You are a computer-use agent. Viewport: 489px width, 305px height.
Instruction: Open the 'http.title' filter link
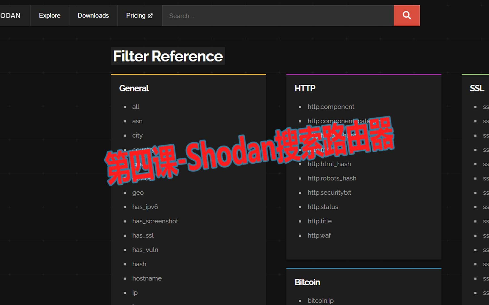pos(319,221)
